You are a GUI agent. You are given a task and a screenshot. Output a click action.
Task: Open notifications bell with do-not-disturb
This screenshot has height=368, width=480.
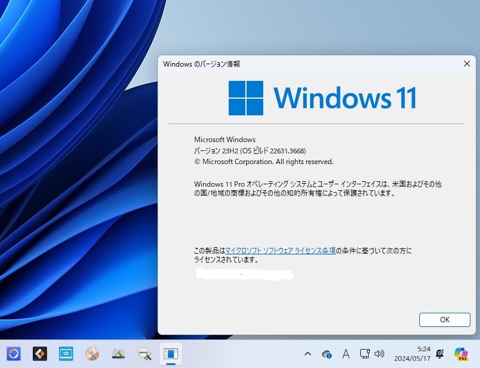pos(440,354)
